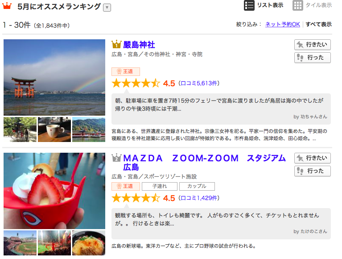Click the tile view grid icon
Screen dimensions: 342x259
[x=298, y=5]
